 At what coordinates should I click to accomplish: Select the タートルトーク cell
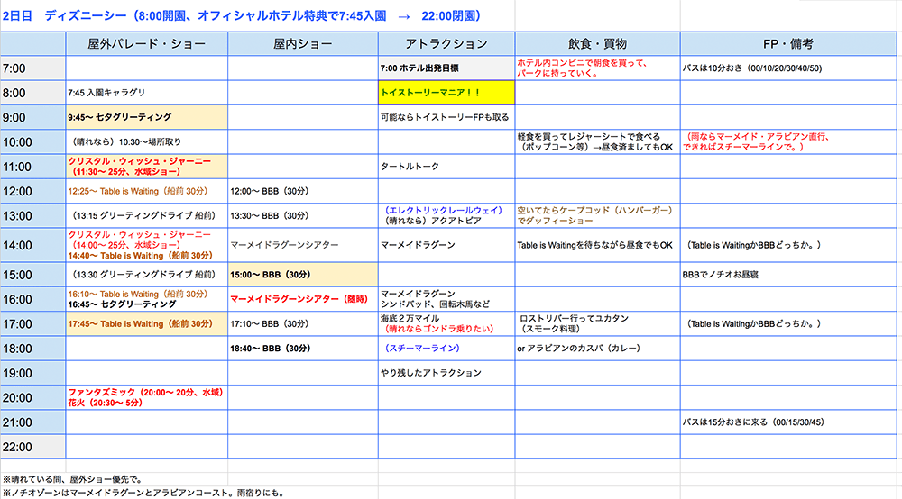coord(446,166)
